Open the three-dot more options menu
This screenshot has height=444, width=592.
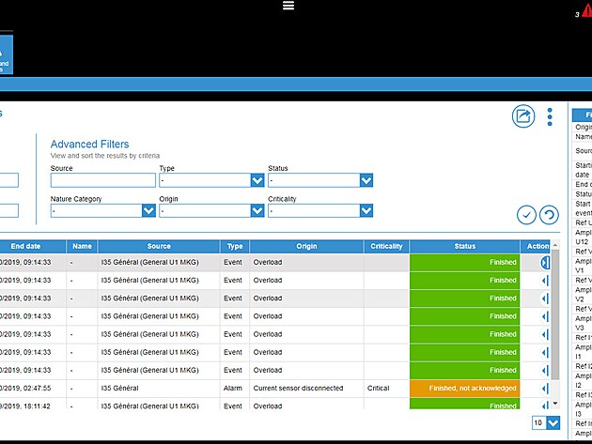coord(550,116)
